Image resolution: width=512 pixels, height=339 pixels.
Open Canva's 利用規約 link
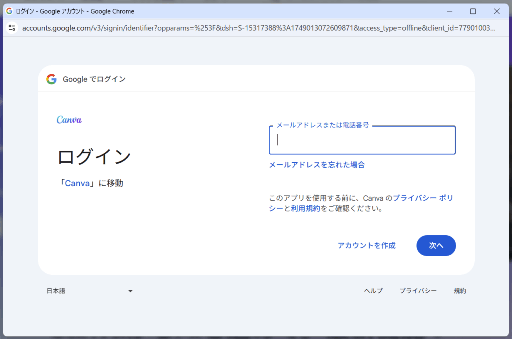pyautogui.click(x=305, y=208)
